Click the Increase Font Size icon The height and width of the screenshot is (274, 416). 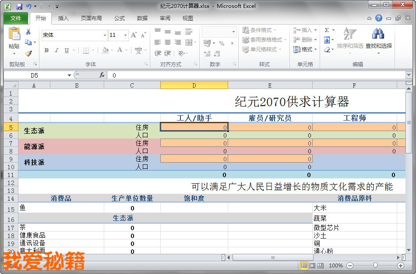[x=134, y=35]
